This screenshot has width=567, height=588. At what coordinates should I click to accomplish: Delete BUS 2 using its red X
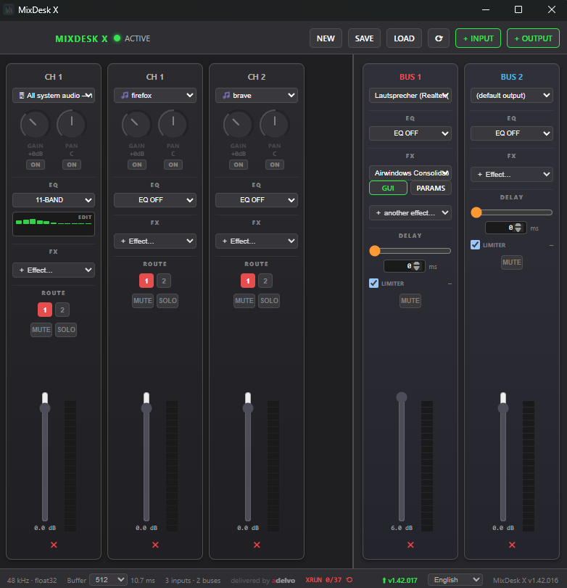click(512, 545)
